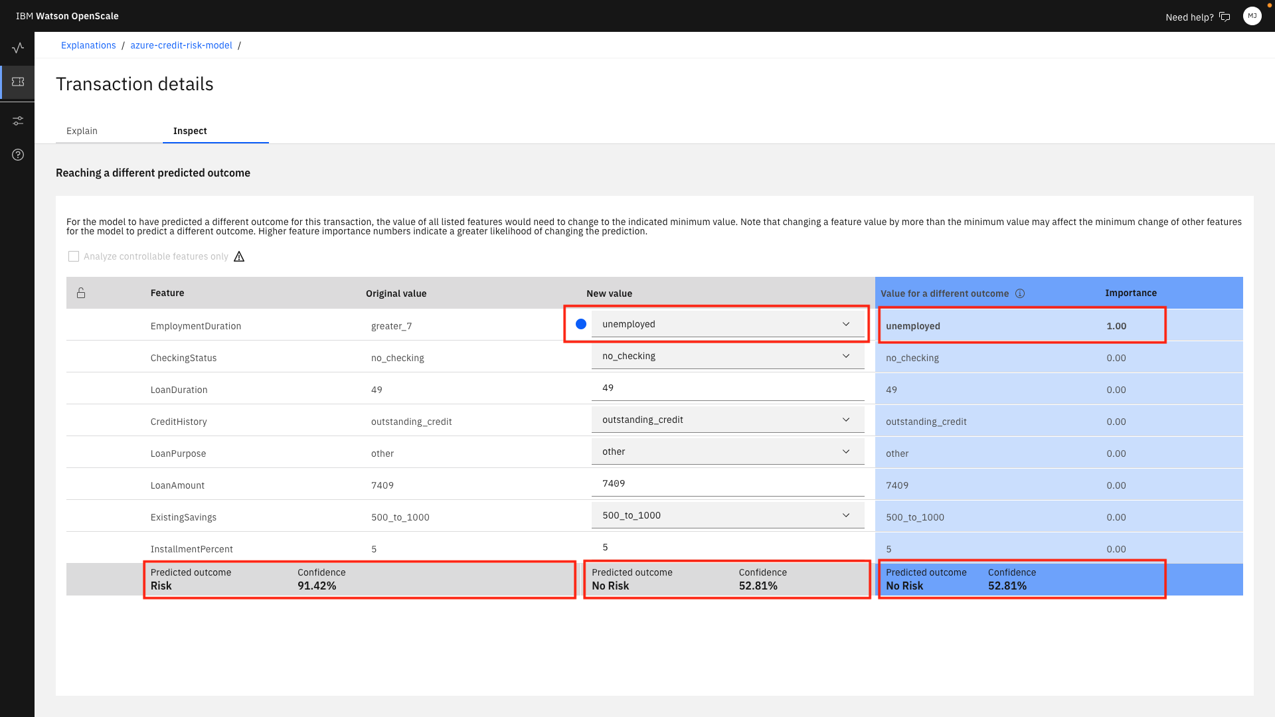The width and height of the screenshot is (1275, 717).
Task: Click the LoanAmount new value input field
Action: 727,483
